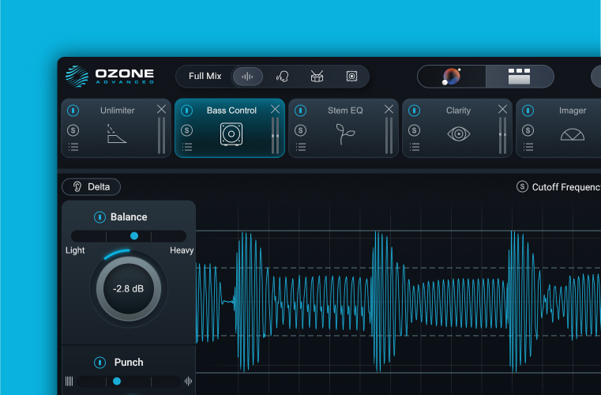Switch to the Assistant view tab

pyautogui.click(x=452, y=77)
